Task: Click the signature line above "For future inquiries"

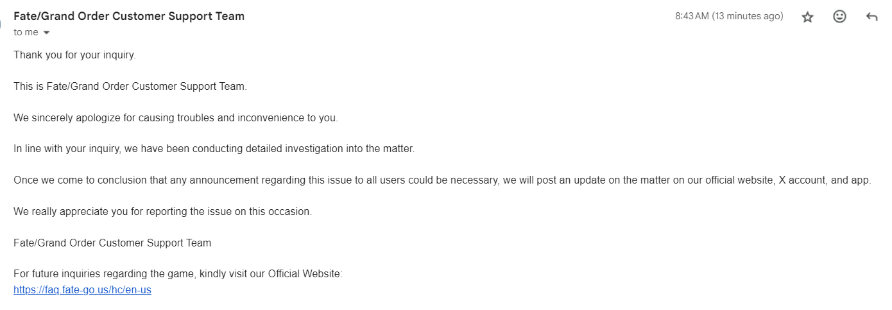Action: [112, 243]
